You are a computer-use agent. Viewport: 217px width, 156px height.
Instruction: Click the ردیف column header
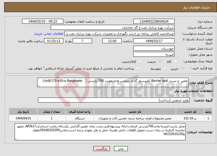pos(208,112)
